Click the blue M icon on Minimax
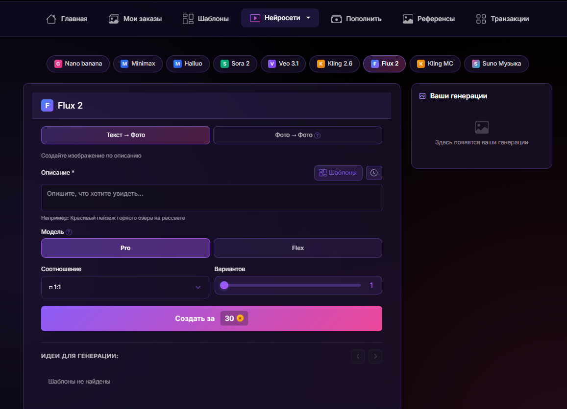The width and height of the screenshot is (567, 409). point(124,64)
